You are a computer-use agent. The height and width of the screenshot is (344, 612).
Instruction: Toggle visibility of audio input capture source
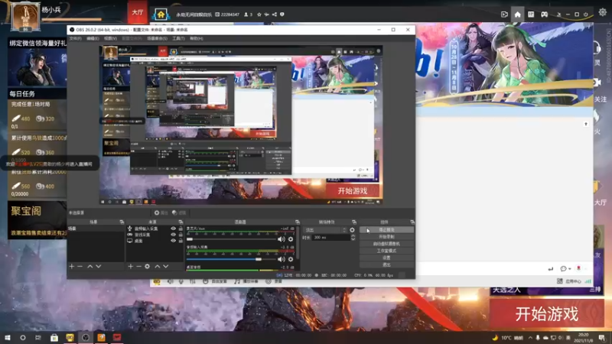click(174, 229)
